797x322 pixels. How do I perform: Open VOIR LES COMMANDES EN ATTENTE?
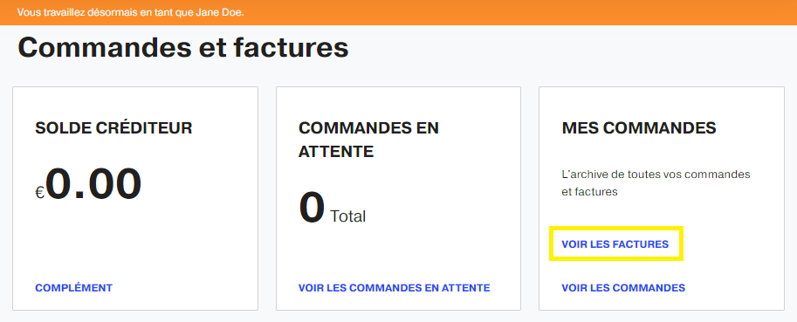point(395,288)
